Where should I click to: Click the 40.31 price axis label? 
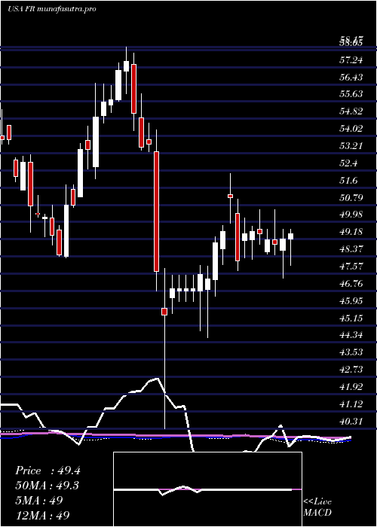tap(351, 421)
